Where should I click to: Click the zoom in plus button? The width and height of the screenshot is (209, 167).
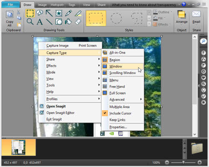click(199, 162)
